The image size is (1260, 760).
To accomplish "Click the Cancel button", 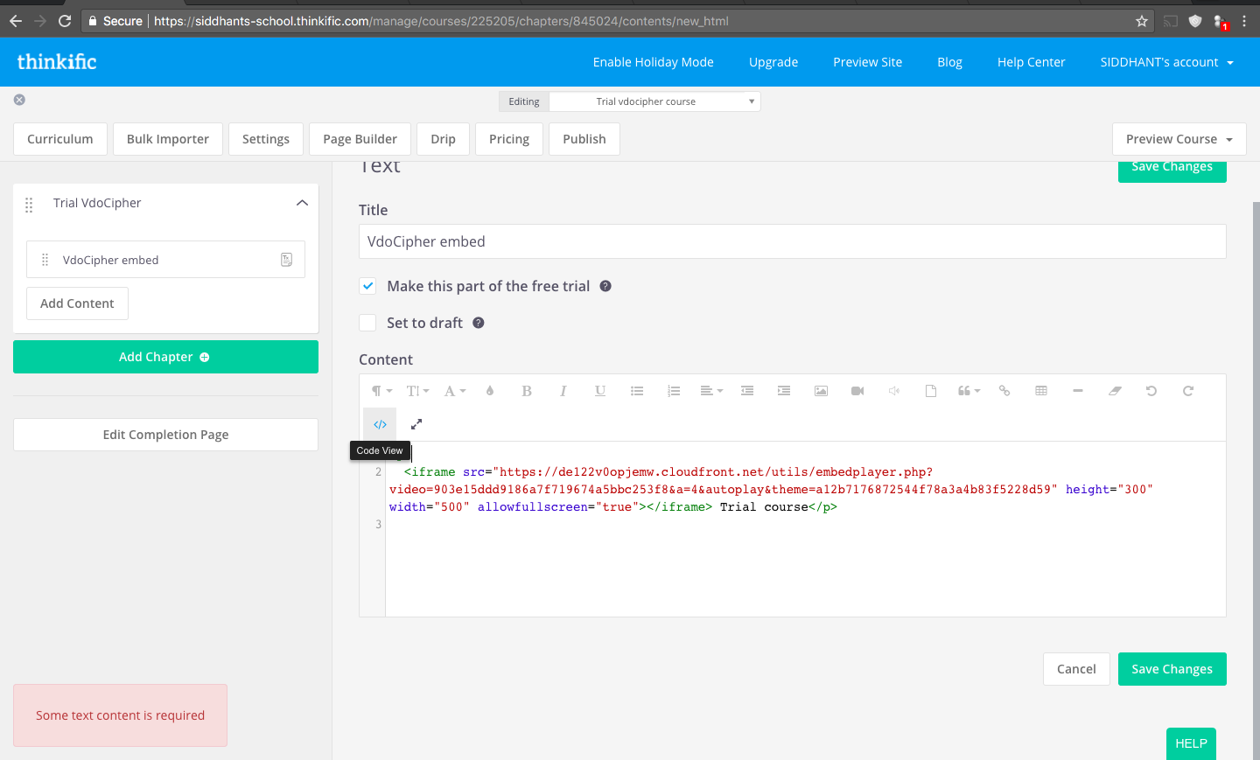I will [1076, 669].
